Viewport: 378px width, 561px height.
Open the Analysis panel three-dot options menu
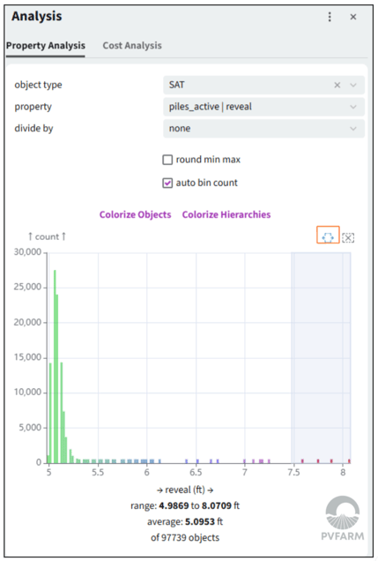tap(330, 17)
